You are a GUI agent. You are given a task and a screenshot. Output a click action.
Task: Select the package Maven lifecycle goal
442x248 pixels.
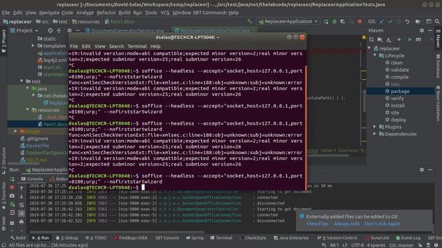click(x=401, y=91)
